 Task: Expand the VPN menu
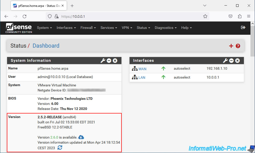[x=127, y=28]
